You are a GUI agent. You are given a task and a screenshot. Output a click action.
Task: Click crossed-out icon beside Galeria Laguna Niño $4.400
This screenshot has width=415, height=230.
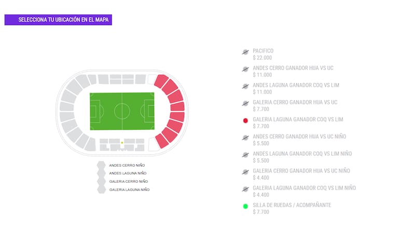[245, 189]
